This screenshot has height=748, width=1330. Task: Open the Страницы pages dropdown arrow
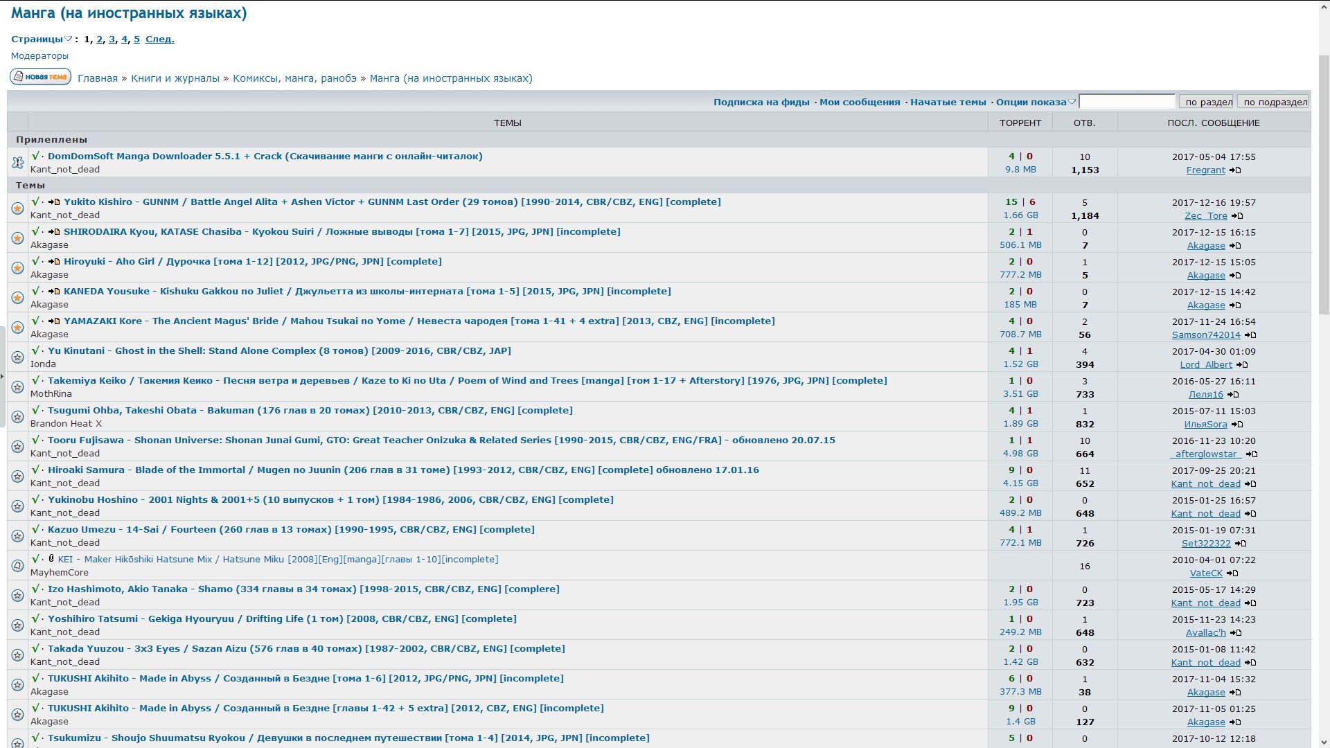68,39
